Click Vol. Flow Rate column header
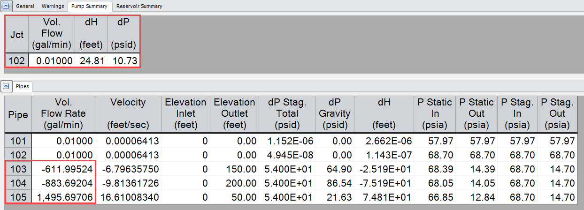The height and width of the screenshot is (210, 584). [x=63, y=114]
